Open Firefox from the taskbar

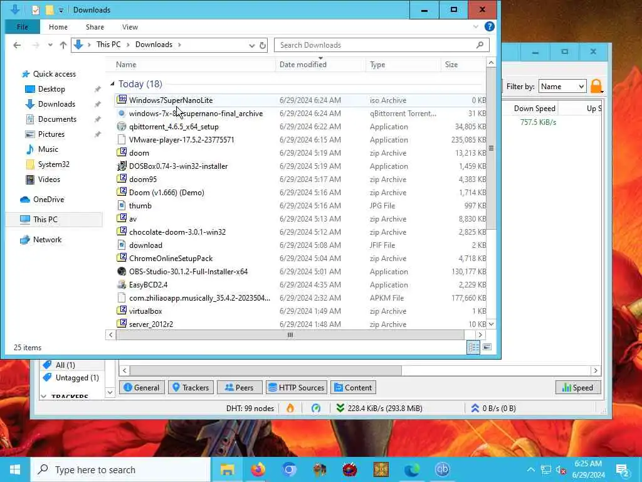258,469
